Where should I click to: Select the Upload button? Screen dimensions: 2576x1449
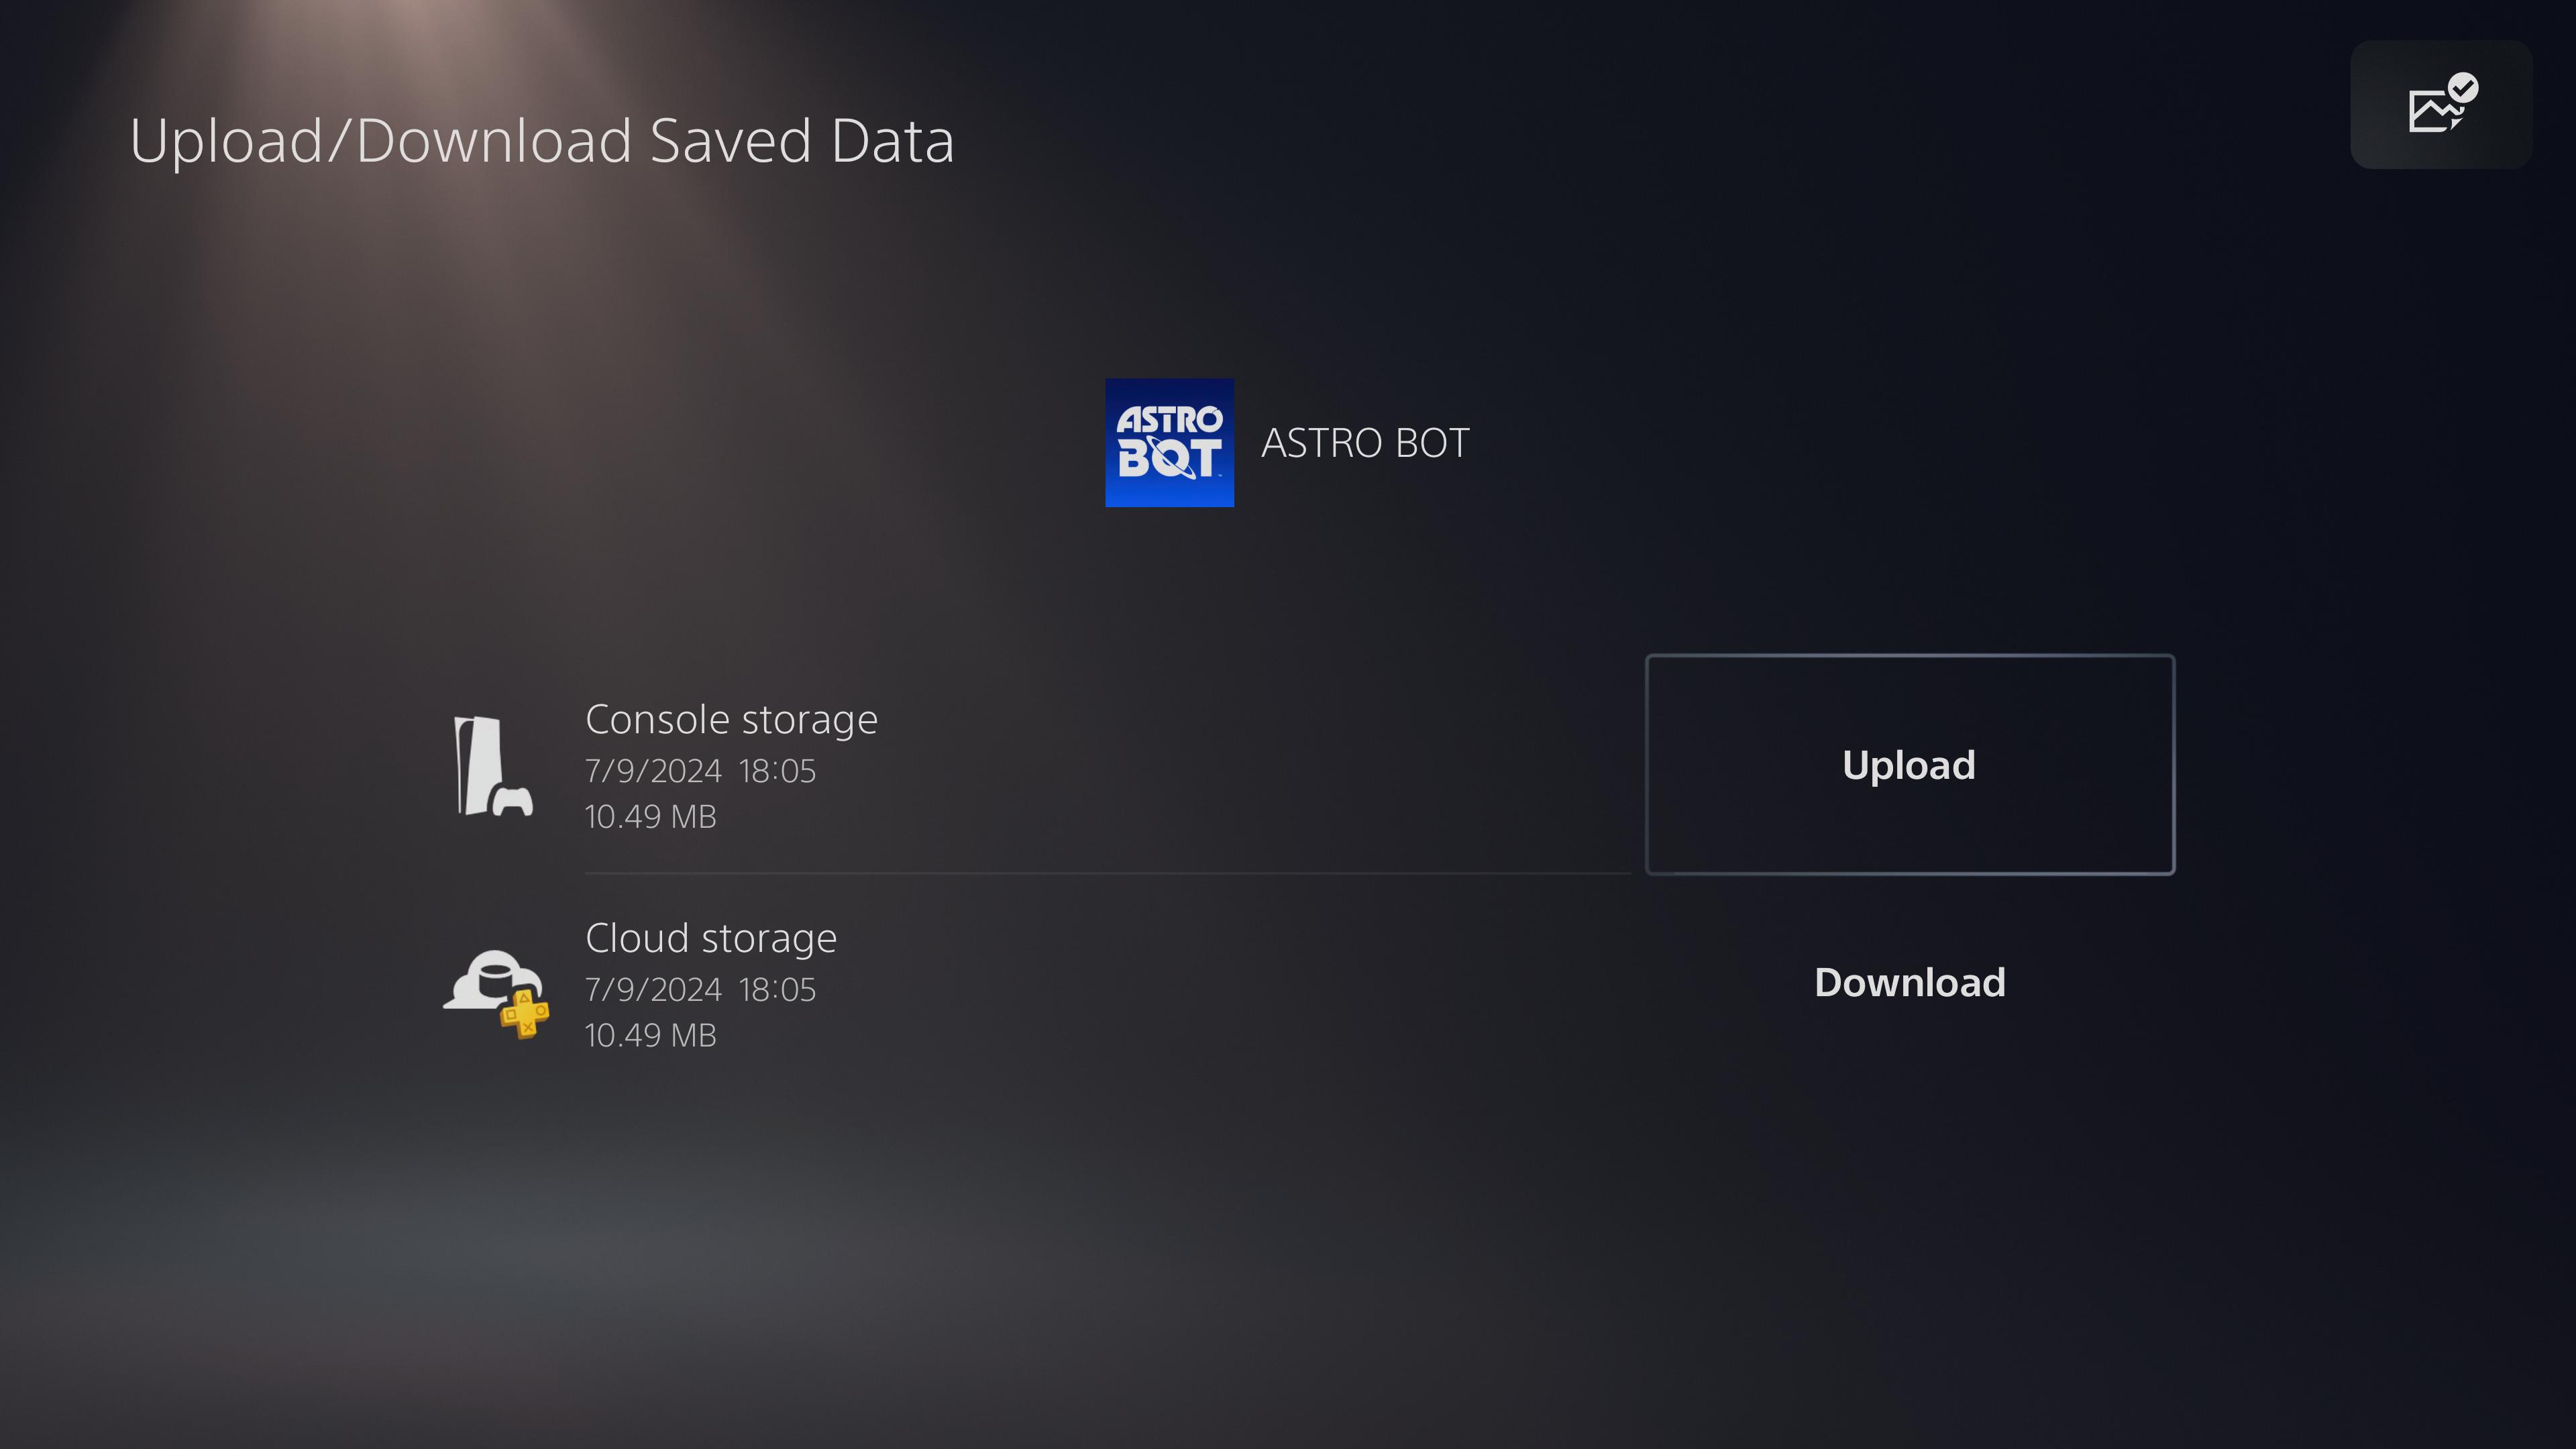(x=1909, y=765)
